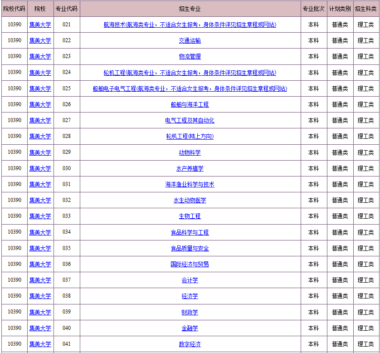Click 集美大学 link in row 034
380x353 pixels.
(x=40, y=232)
